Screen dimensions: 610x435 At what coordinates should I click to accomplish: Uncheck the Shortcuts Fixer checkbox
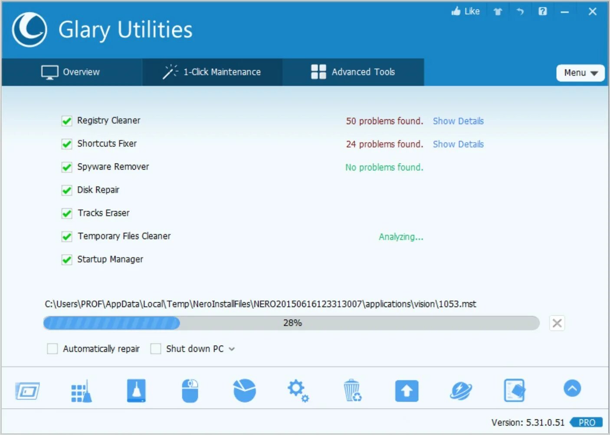[x=66, y=144]
